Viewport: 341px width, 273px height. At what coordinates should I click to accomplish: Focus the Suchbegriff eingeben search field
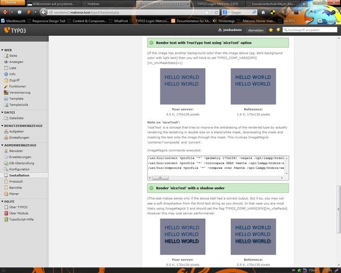pos(310,30)
